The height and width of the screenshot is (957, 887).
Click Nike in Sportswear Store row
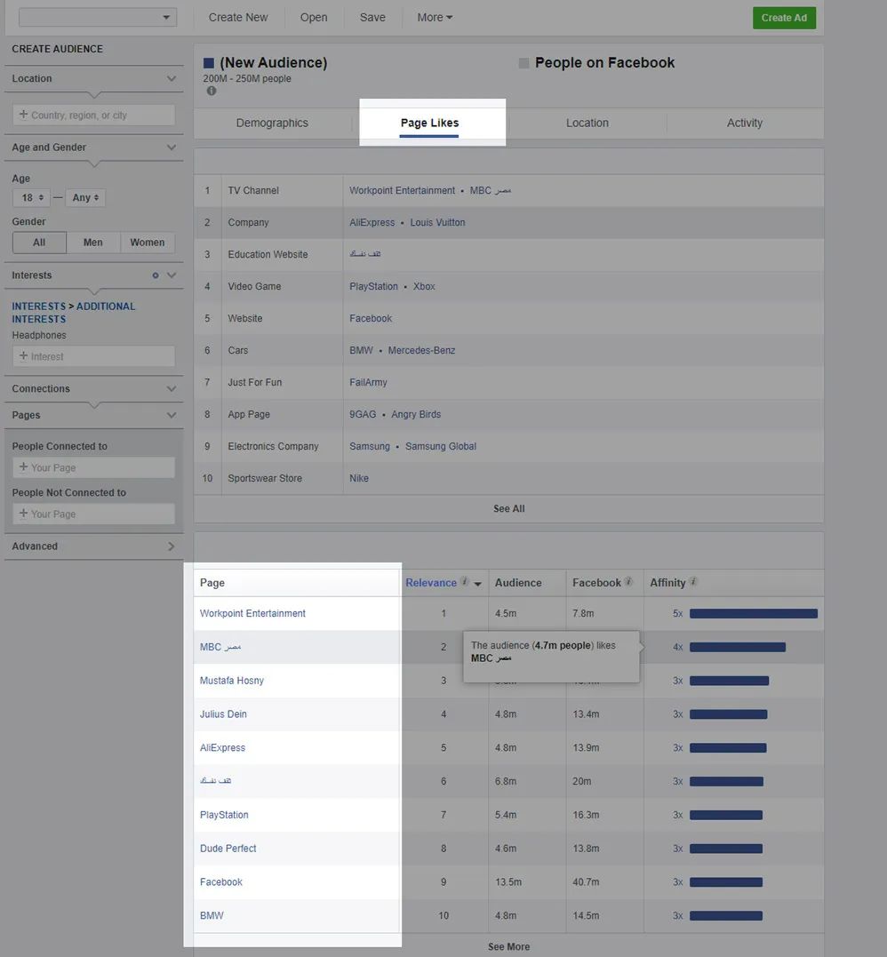pyautogui.click(x=358, y=478)
